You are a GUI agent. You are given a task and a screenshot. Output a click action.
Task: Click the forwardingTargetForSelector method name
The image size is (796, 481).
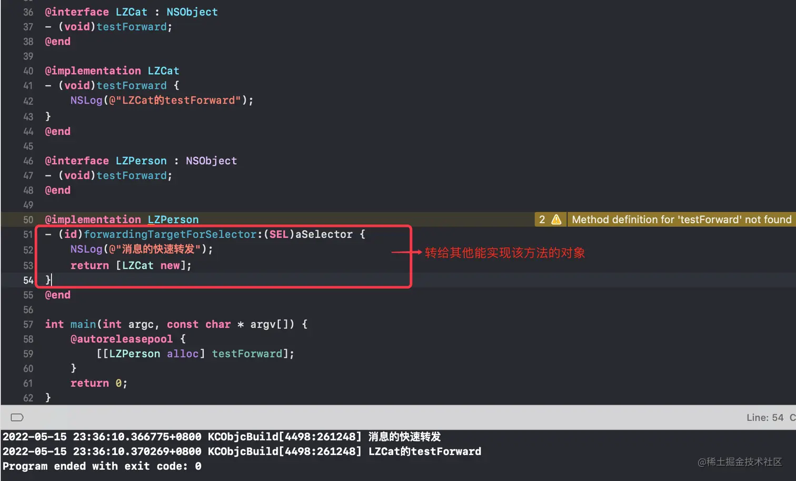(x=171, y=234)
